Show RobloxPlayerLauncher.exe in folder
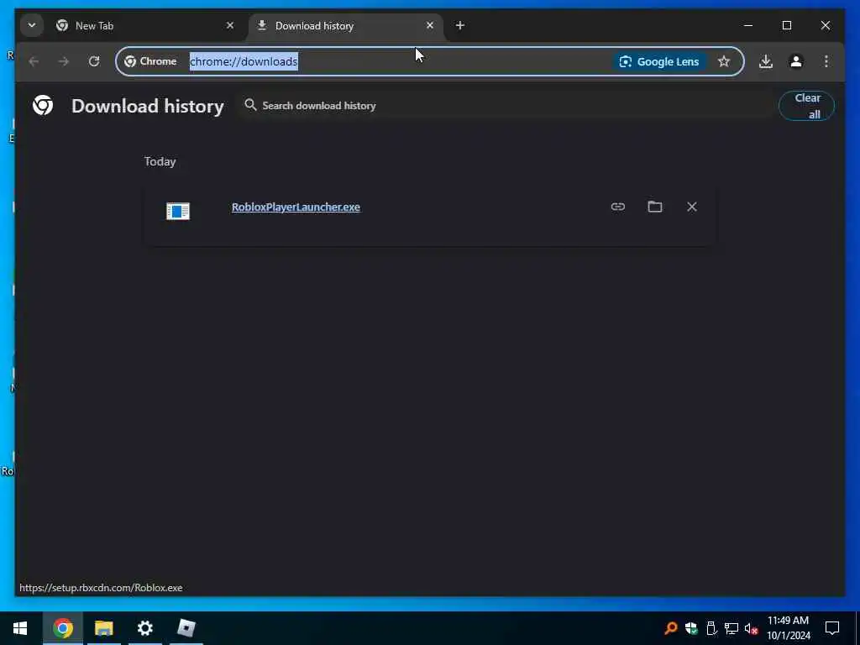Viewport: 860px width, 645px height. 655,207
